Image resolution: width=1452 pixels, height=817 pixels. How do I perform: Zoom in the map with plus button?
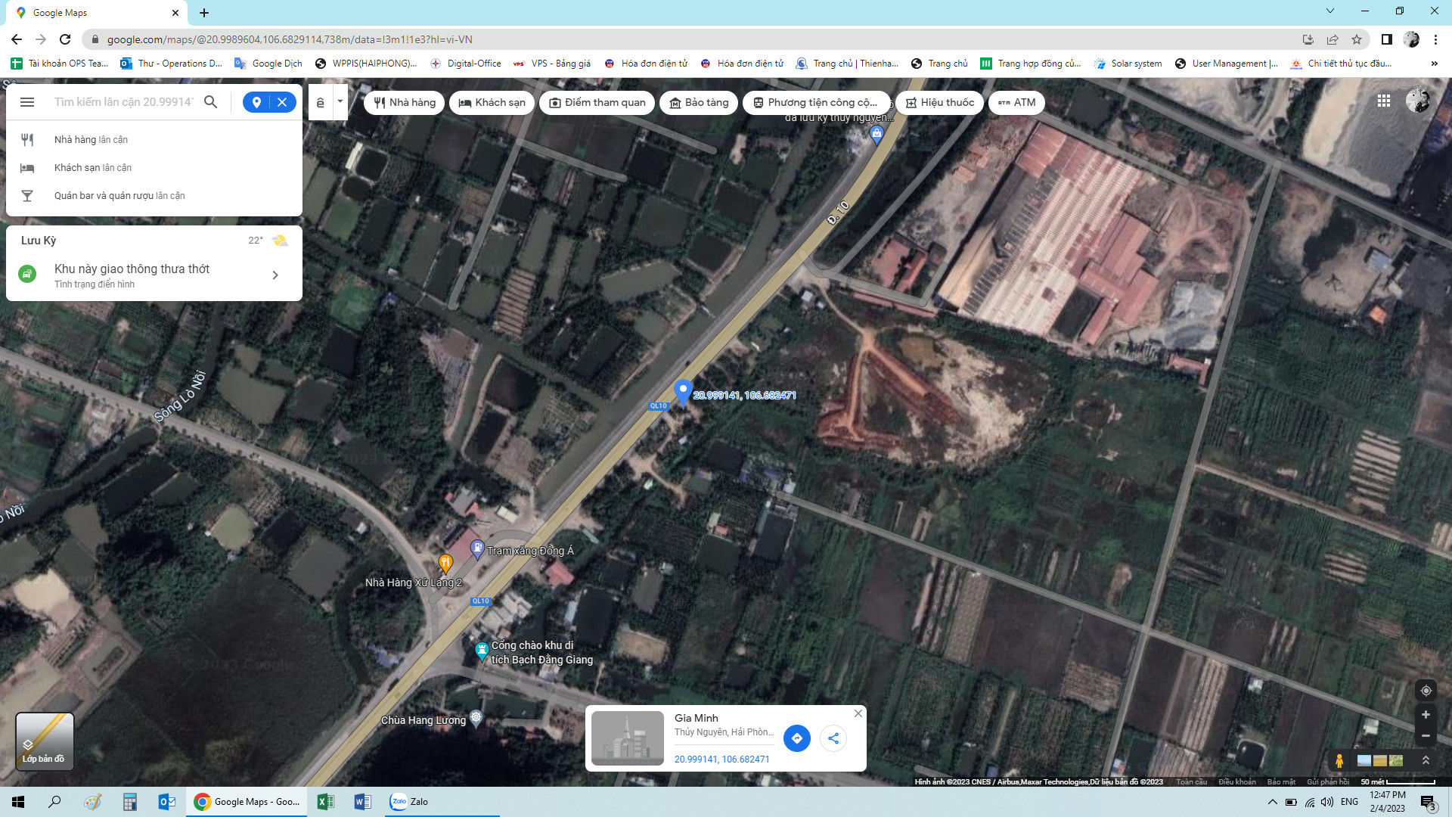coord(1426,715)
